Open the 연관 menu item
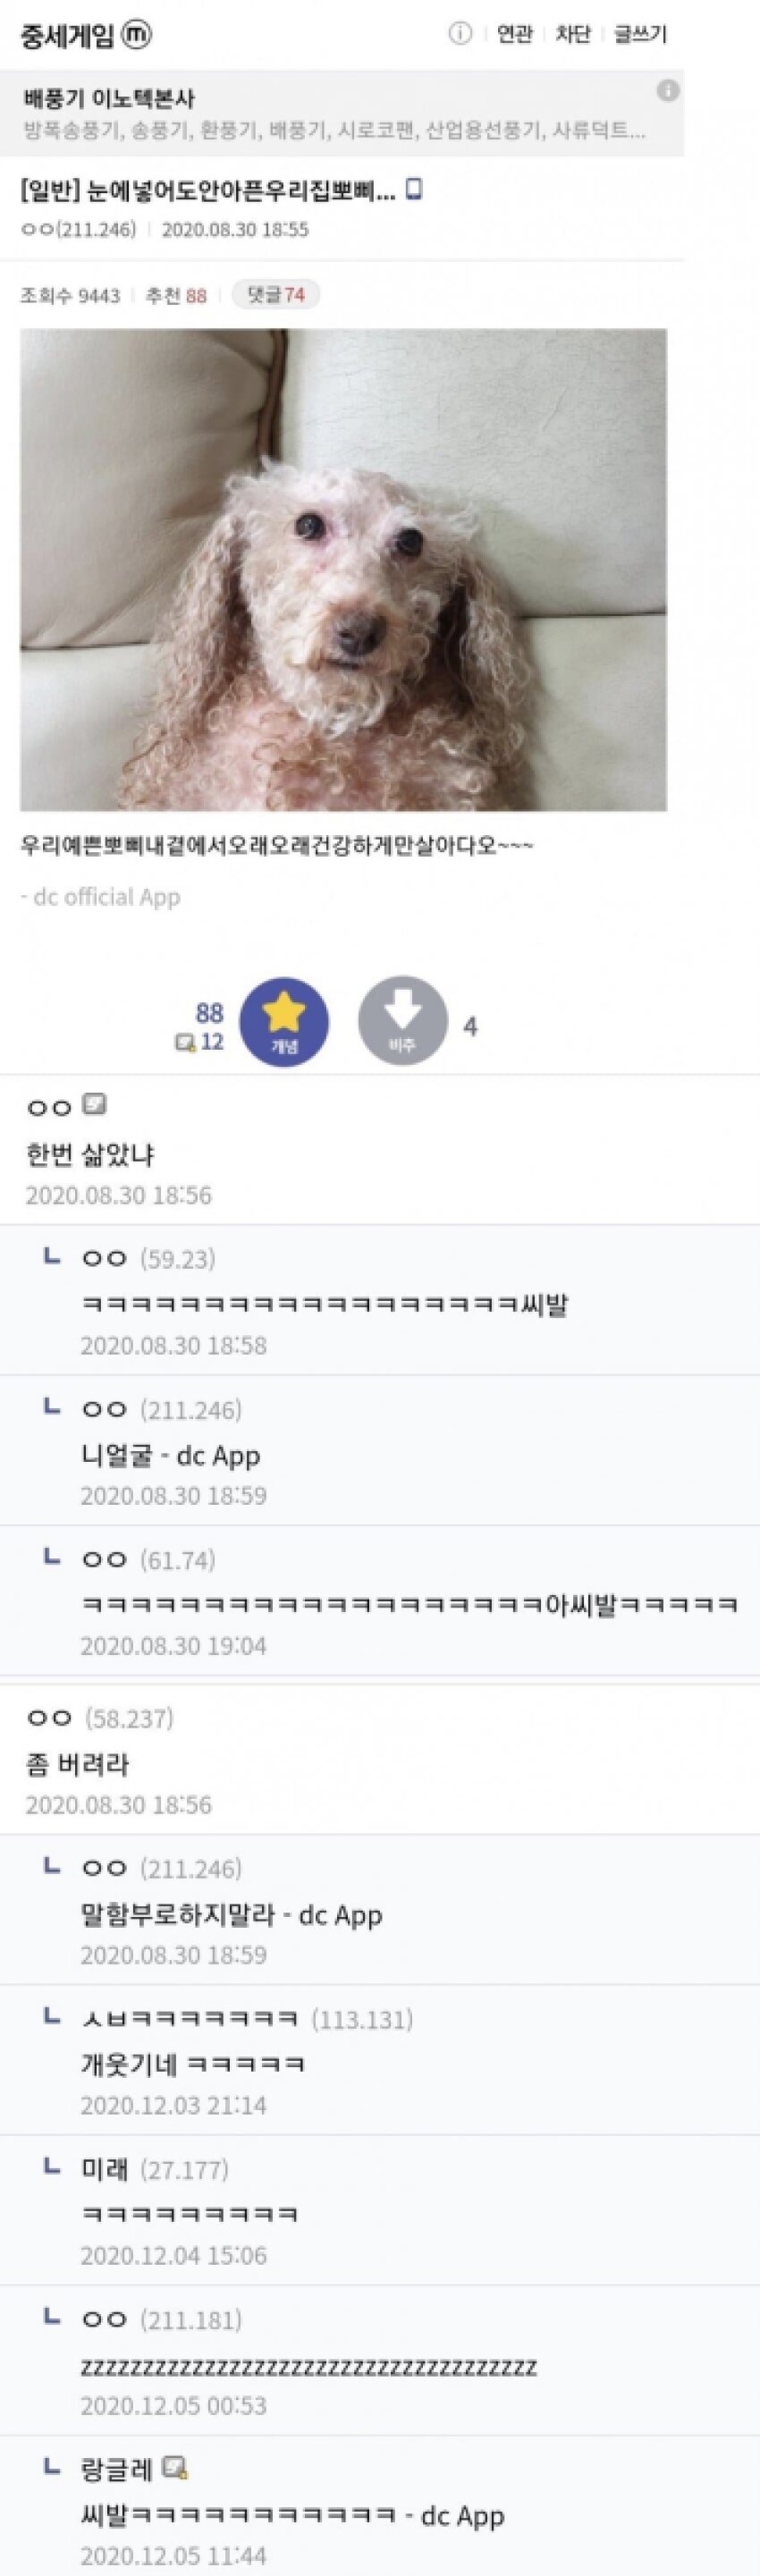The image size is (760, 2576). click(515, 34)
